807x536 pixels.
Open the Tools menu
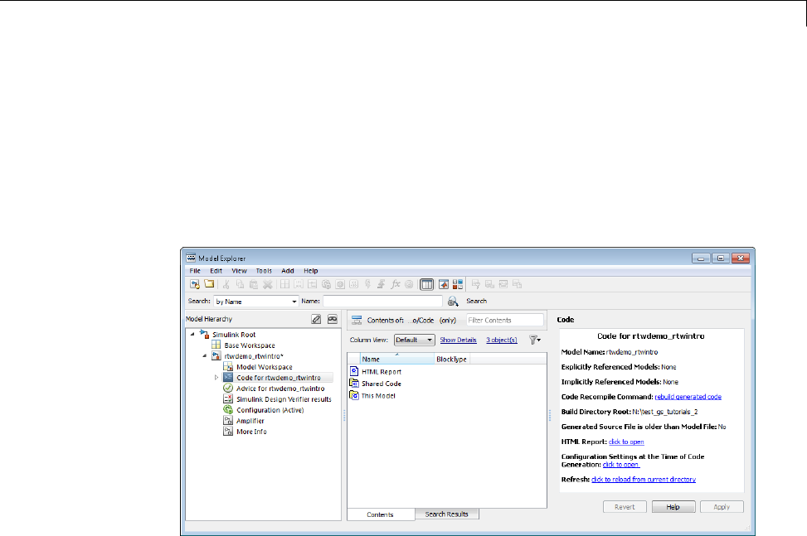click(x=264, y=270)
